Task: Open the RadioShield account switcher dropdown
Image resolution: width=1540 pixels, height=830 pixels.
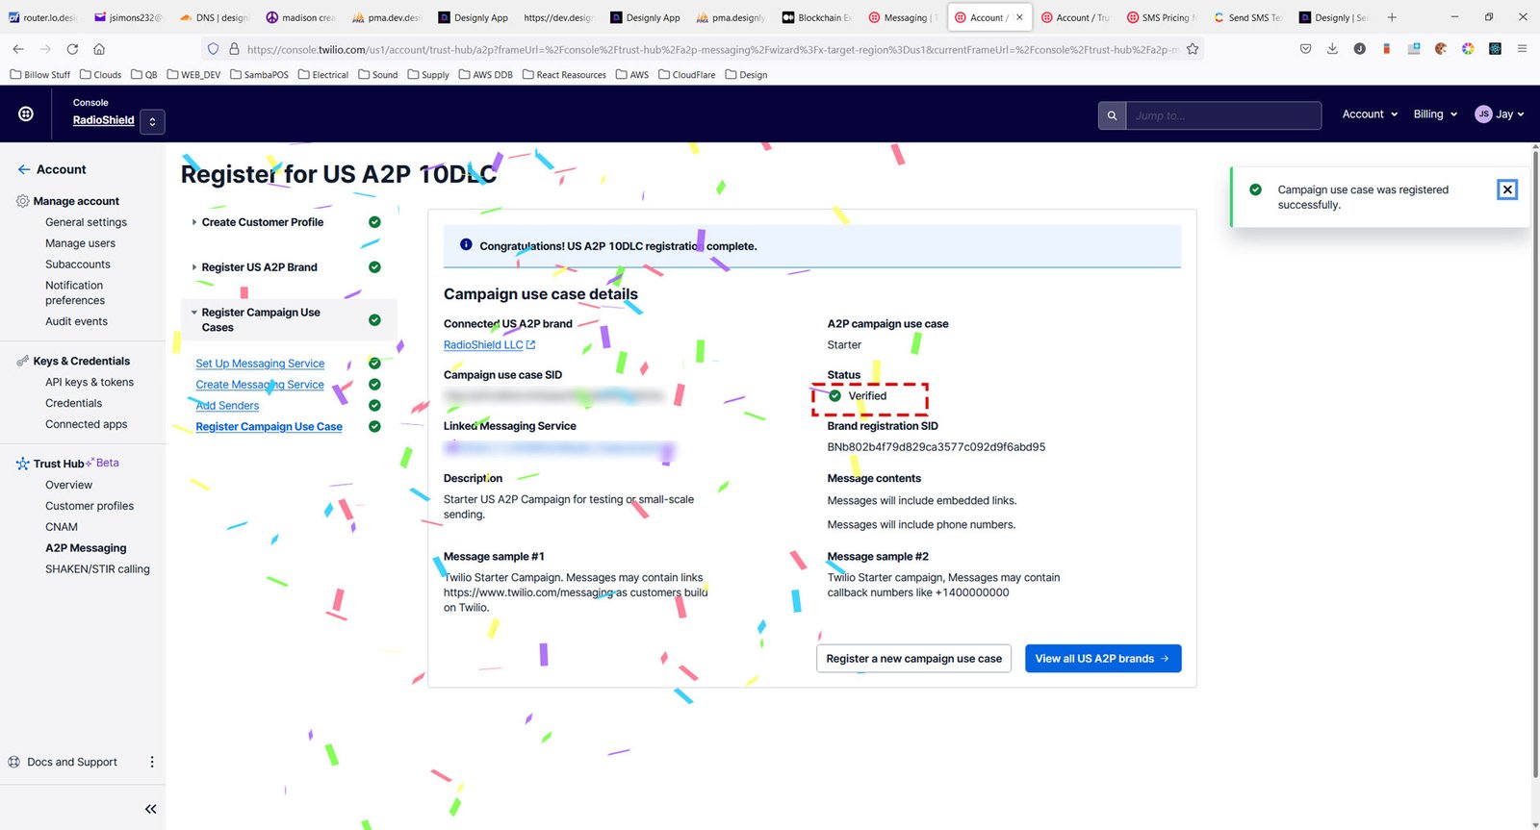Action: click(x=152, y=121)
